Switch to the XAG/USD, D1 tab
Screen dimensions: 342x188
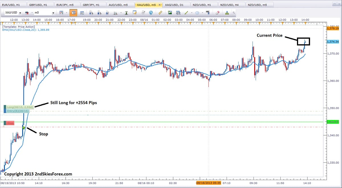(176, 5)
